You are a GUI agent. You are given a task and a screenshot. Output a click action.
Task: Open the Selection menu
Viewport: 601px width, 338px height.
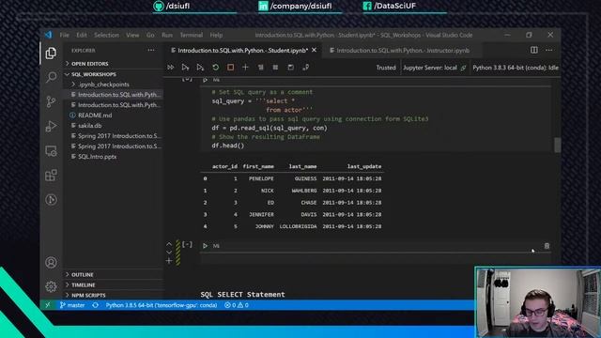[106, 35]
